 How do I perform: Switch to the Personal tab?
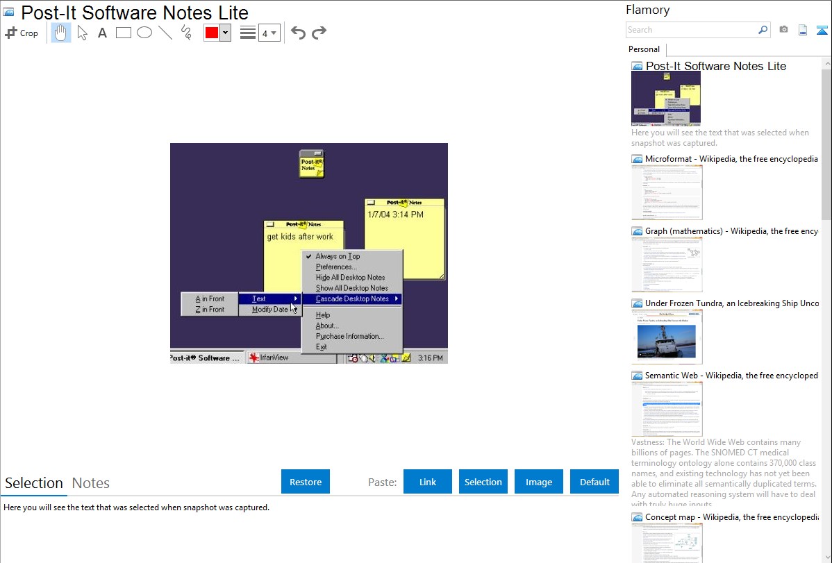click(644, 49)
